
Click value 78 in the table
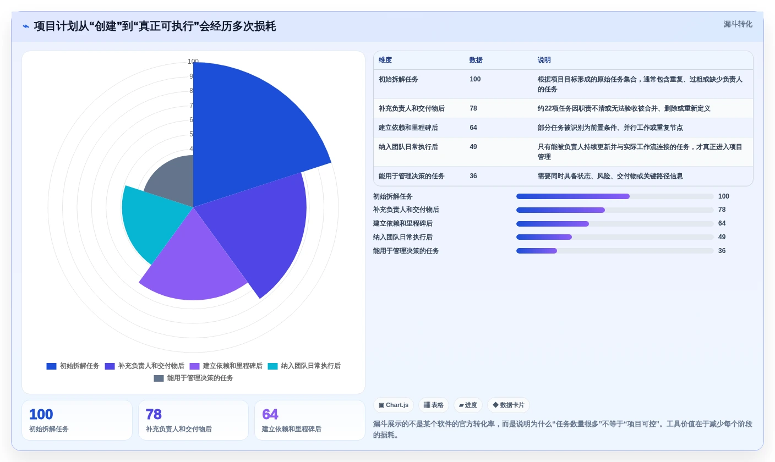473,108
